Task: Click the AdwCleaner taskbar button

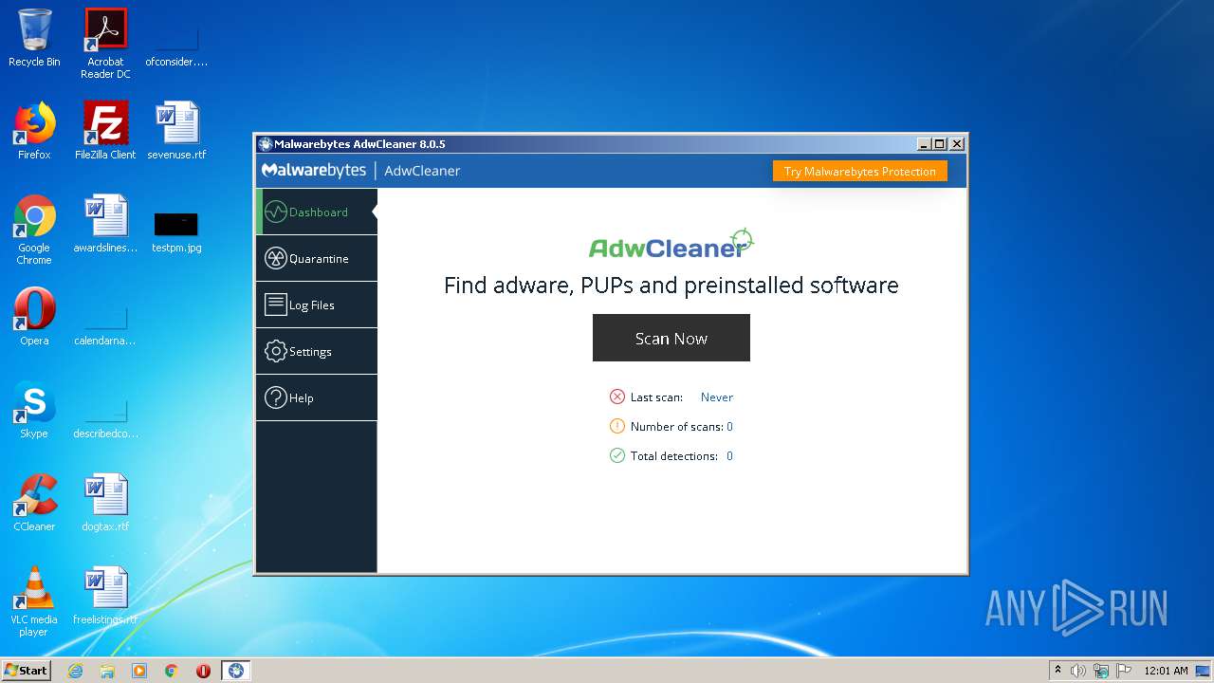Action: click(236, 671)
